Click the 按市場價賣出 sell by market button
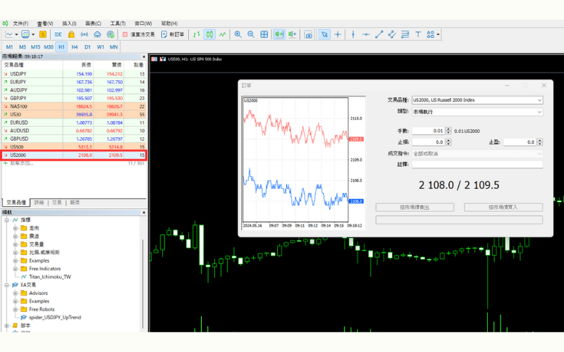This screenshot has width=564, height=352. coord(414,208)
